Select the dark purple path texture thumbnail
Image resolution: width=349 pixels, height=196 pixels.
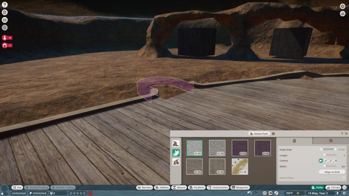click(241, 148)
